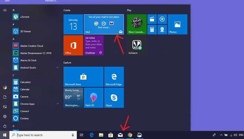
Task: Open µTorrent from the app list
Action: tap(36, 17)
